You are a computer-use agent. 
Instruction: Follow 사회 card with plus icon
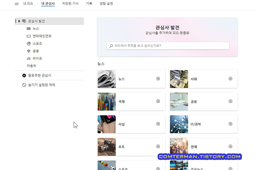point(231,79)
